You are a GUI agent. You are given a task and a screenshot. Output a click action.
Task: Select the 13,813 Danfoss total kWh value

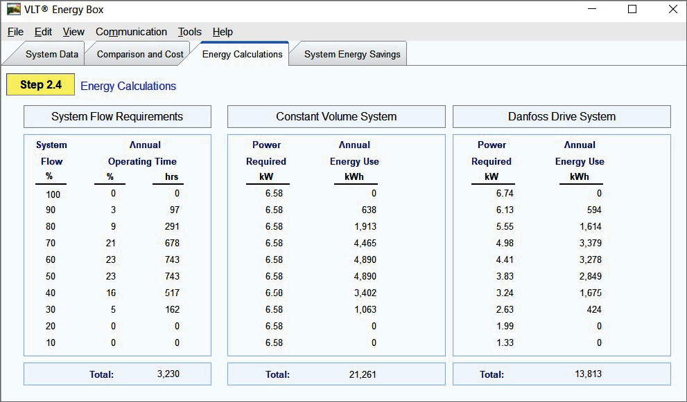(589, 374)
